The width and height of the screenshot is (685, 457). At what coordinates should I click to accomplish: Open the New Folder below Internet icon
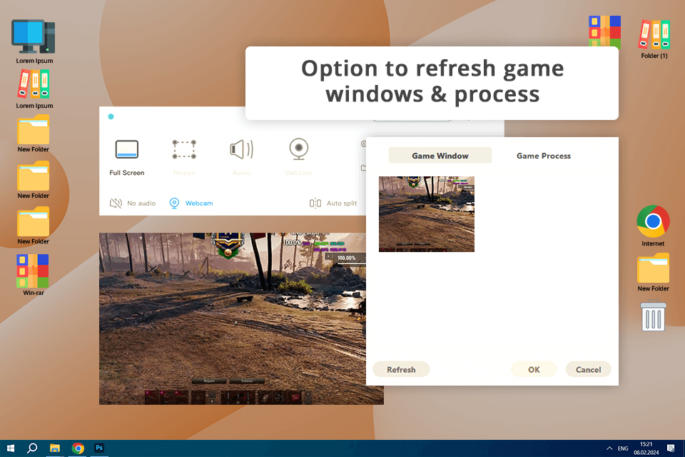pos(653,272)
